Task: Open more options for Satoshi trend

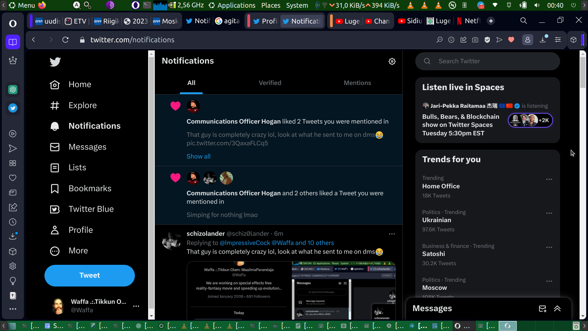Action: tap(549, 248)
